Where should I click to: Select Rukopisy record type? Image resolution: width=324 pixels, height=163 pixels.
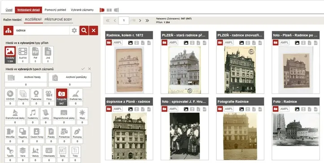(77, 135)
